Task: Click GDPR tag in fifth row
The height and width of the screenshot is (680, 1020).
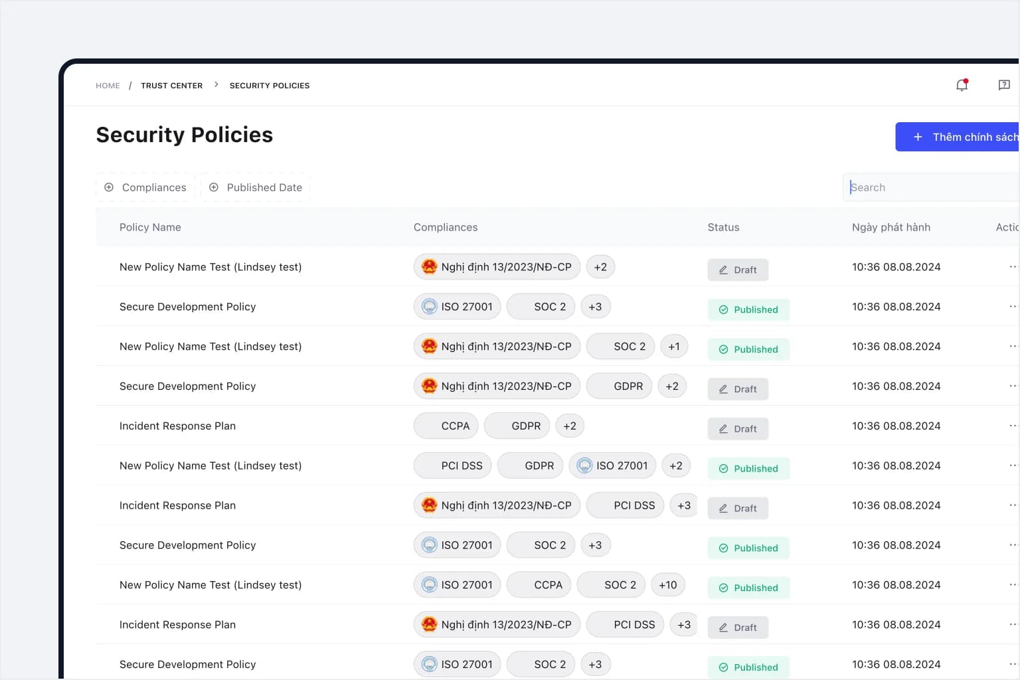Action: click(517, 426)
